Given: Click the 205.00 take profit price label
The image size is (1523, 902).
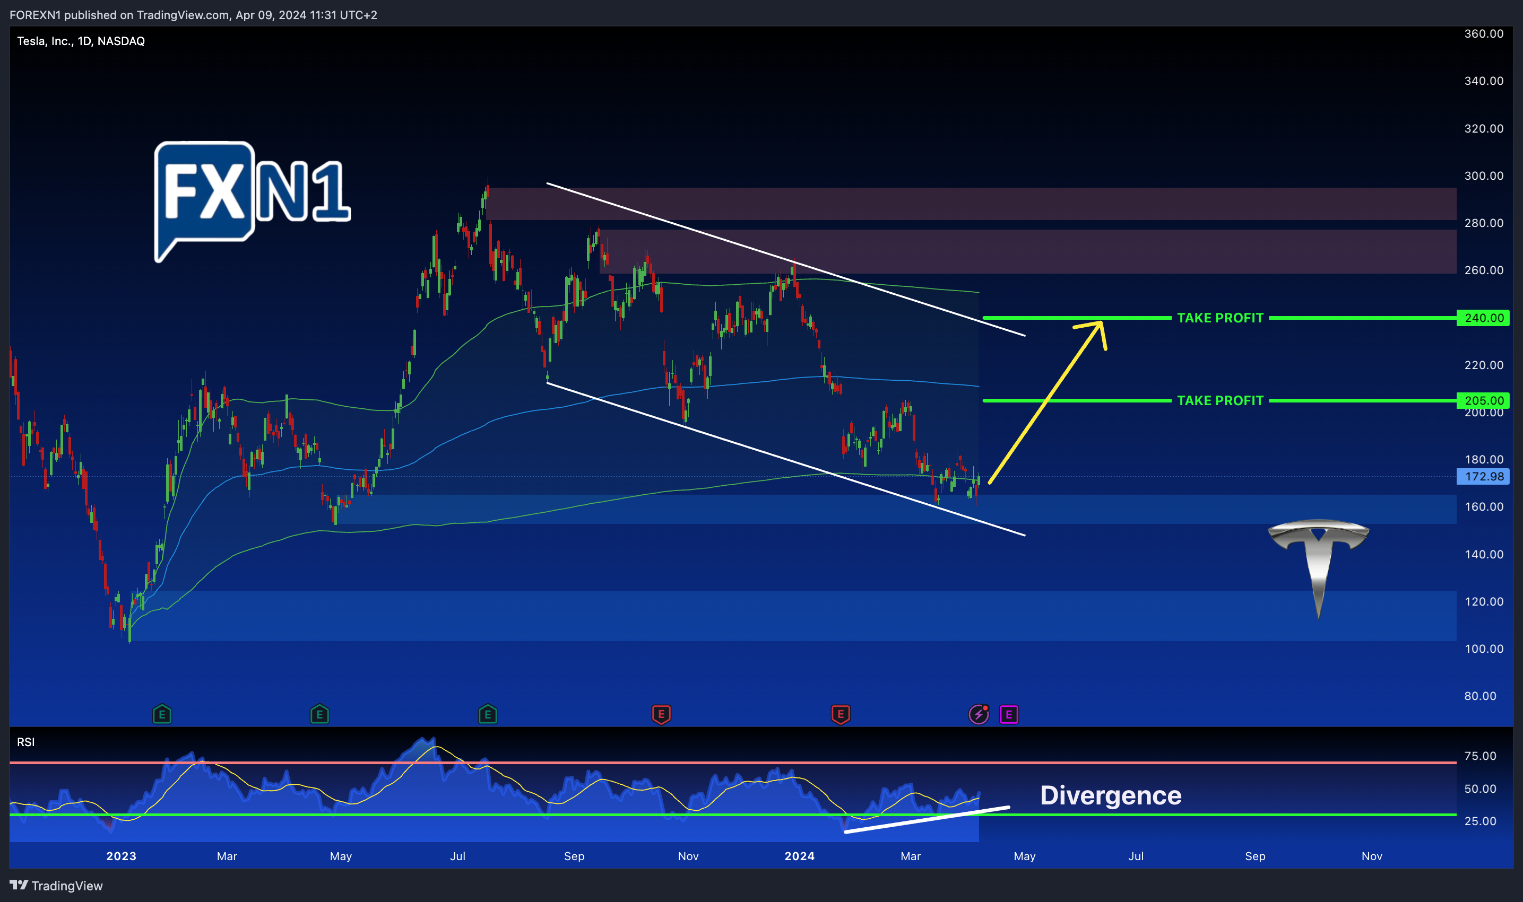Looking at the screenshot, I should pyautogui.click(x=1483, y=400).
